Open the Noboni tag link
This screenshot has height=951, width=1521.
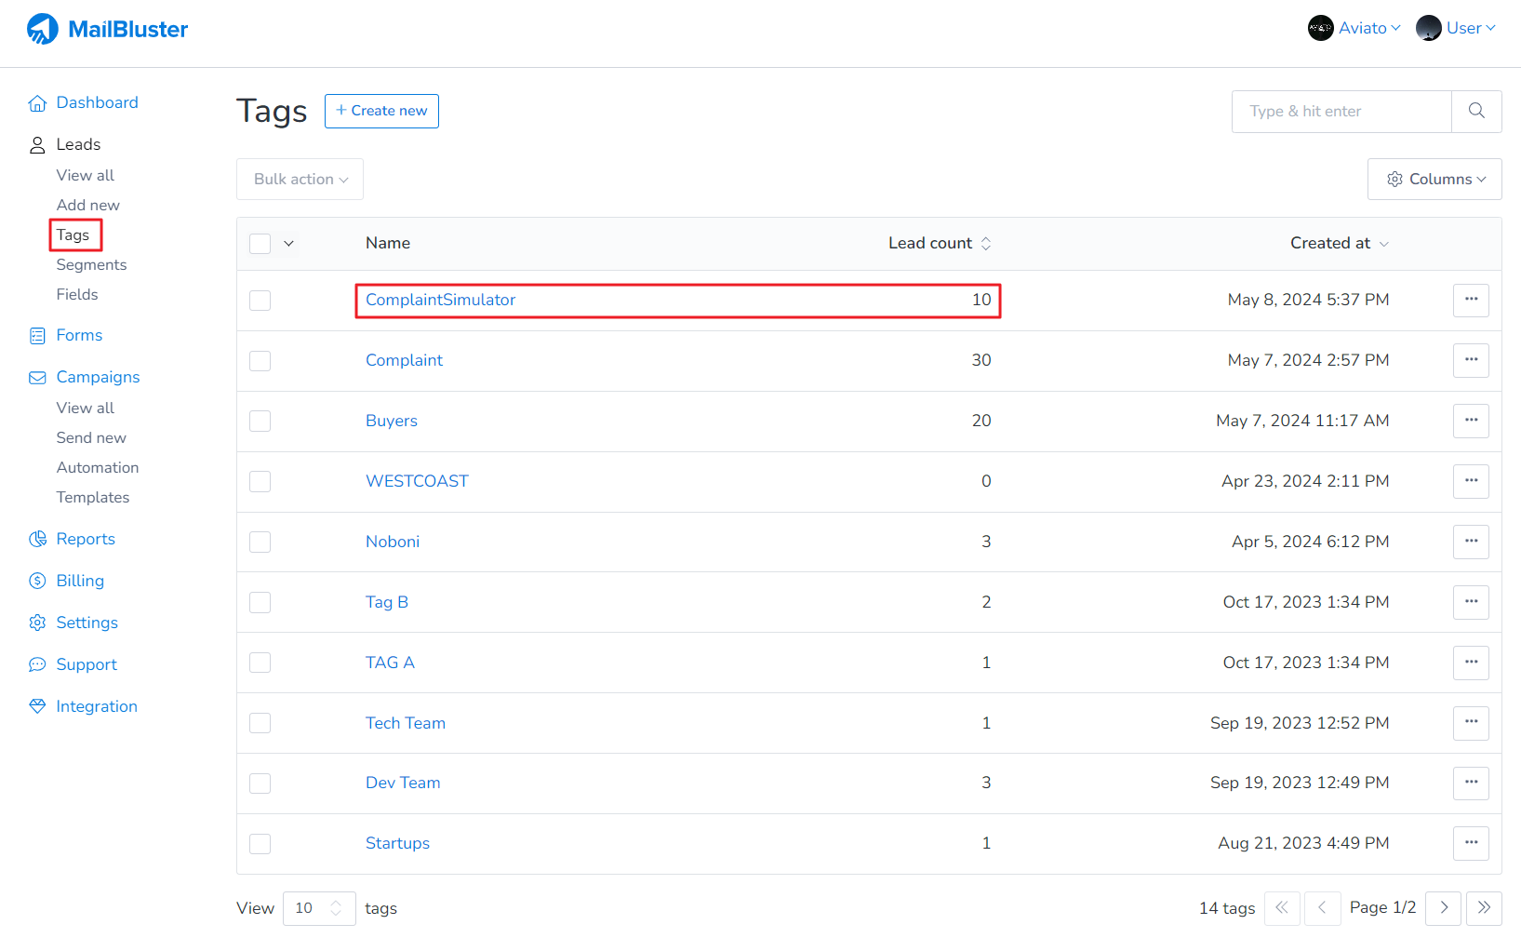click(393, 542)
